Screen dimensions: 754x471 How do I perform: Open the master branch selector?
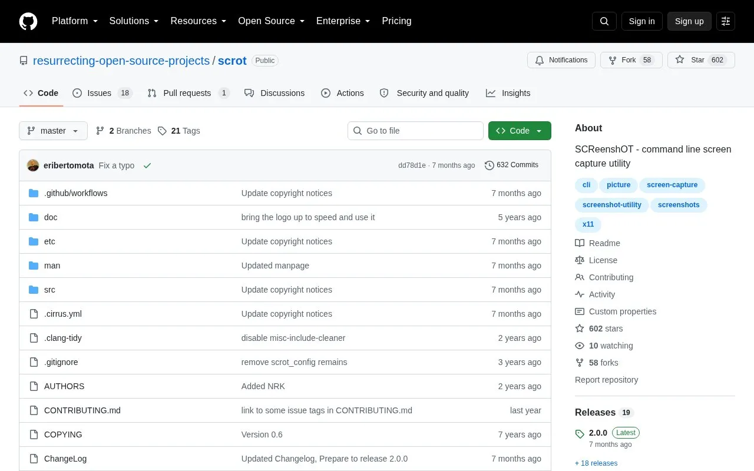53,131
